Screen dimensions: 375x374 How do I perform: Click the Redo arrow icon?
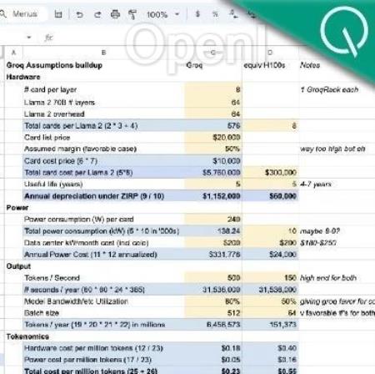click(97, 14)
